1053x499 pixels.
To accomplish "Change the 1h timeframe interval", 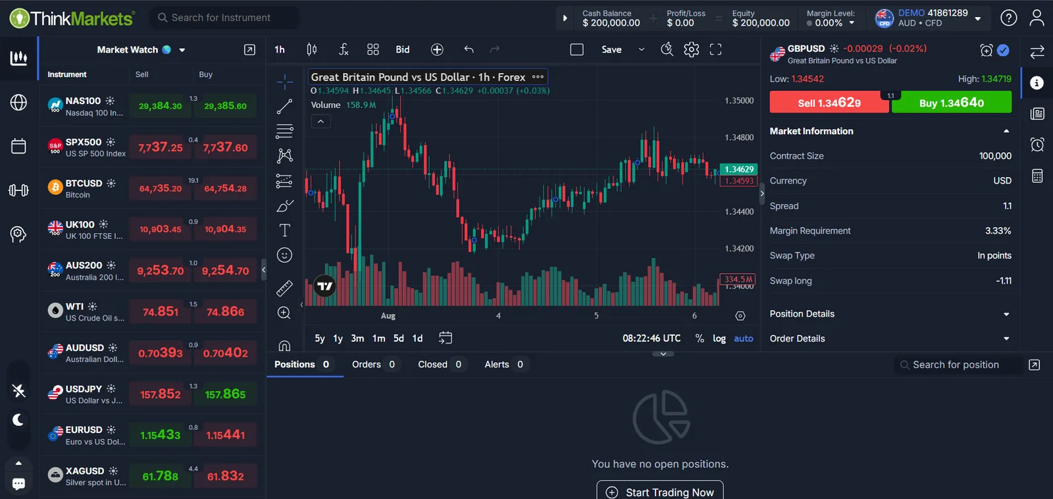I will click(x=280, y=49).
